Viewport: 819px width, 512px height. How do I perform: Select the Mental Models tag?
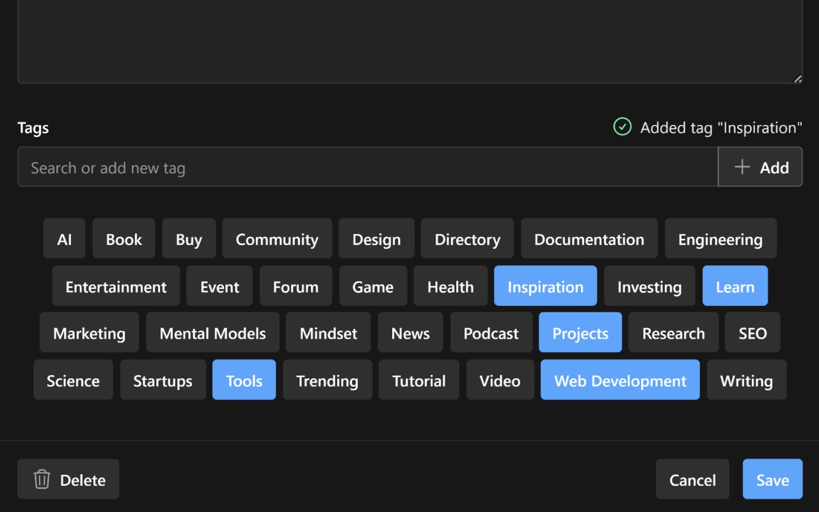[212, 333]
